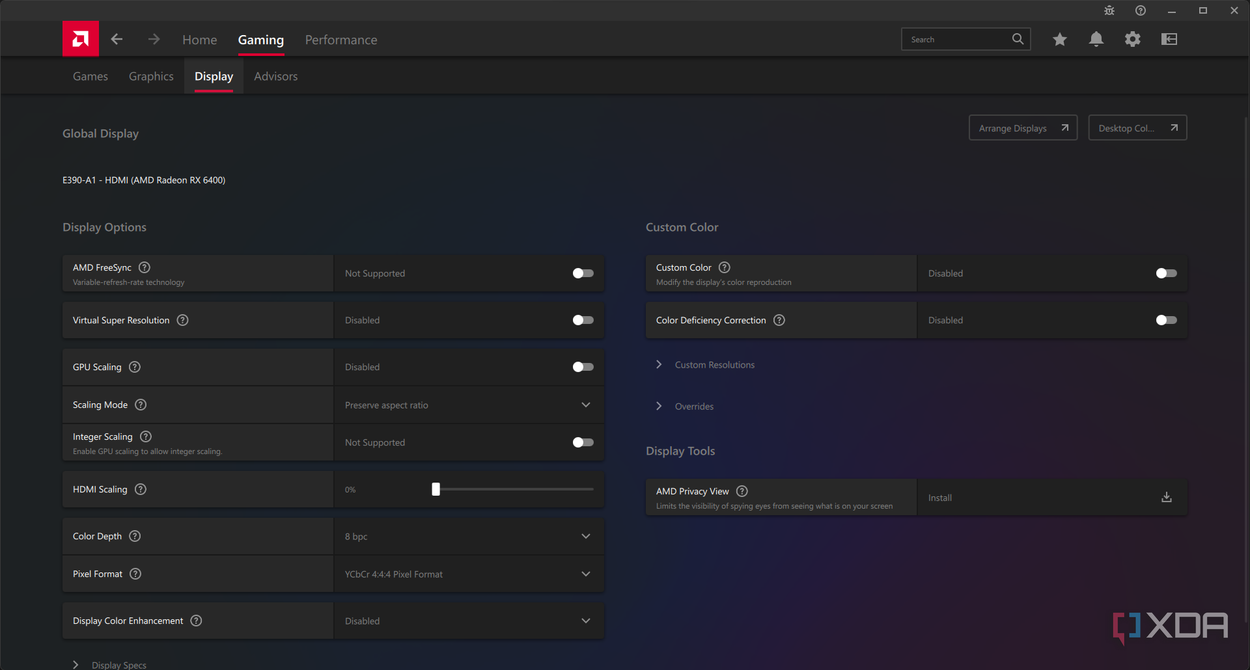Open settings gear icon
The height and width of the screenshot is (670, 1250).
pos(1132,40)
